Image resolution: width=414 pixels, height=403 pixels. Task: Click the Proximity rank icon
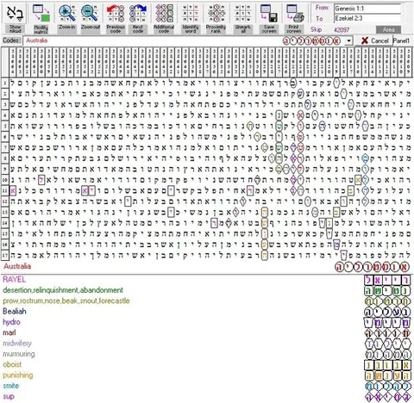(216, 14)
